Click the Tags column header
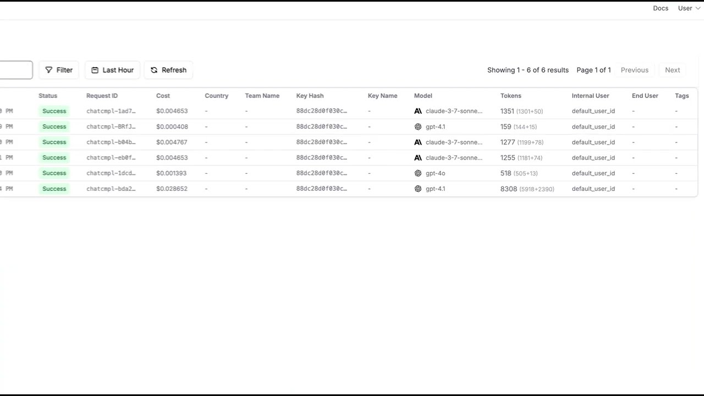 coord(681,96)
